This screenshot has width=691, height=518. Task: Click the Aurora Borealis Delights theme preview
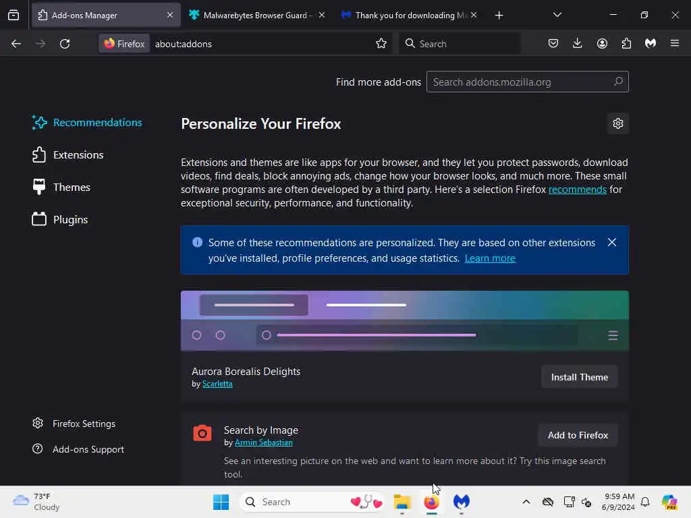click(x=405, y=320)
